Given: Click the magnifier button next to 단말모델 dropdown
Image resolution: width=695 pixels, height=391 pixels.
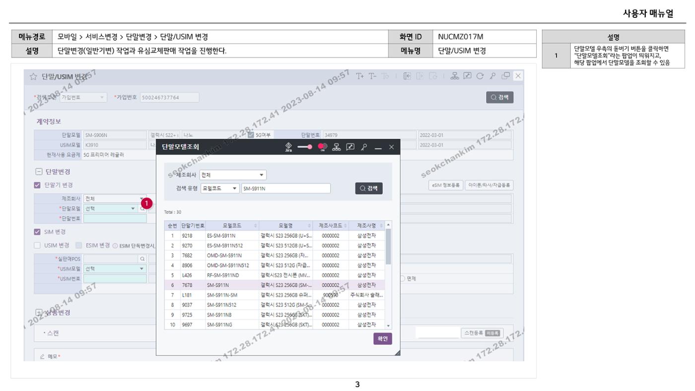Looking at the screenshot, I should click(x=142, y=208).
